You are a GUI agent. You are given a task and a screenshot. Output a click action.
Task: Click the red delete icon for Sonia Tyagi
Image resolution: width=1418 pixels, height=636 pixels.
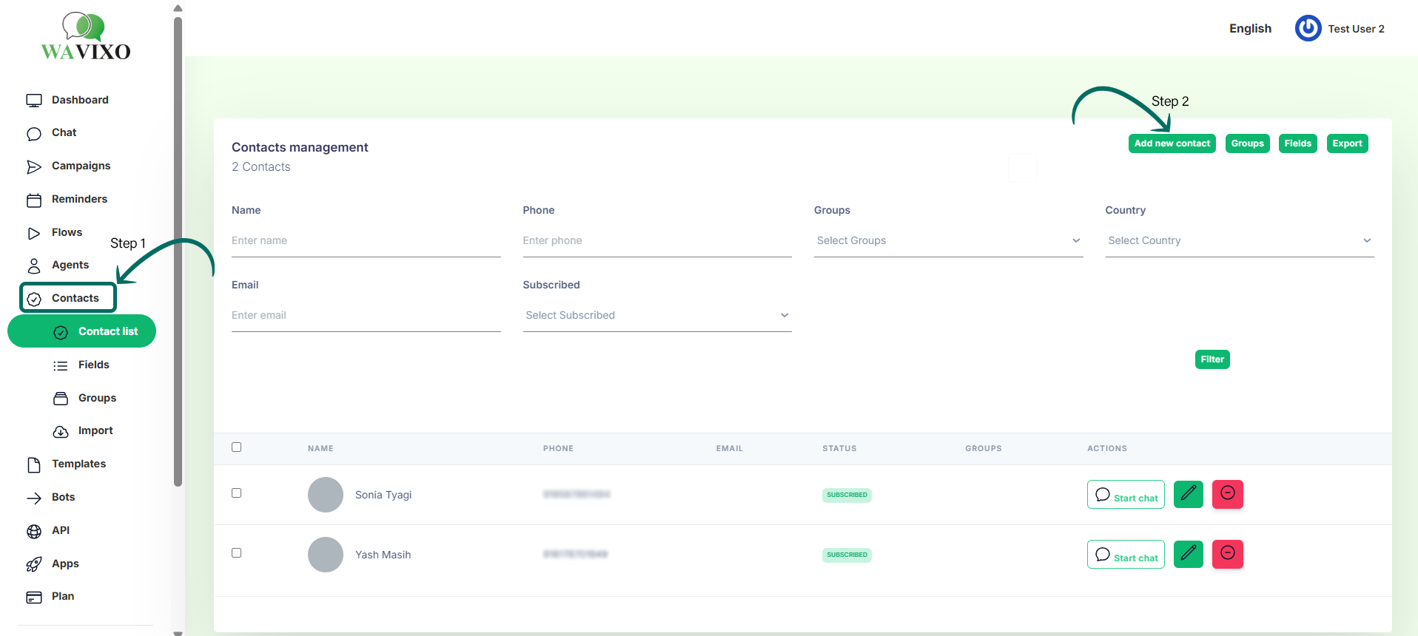pyautogui.click(x=1227, y=494)
